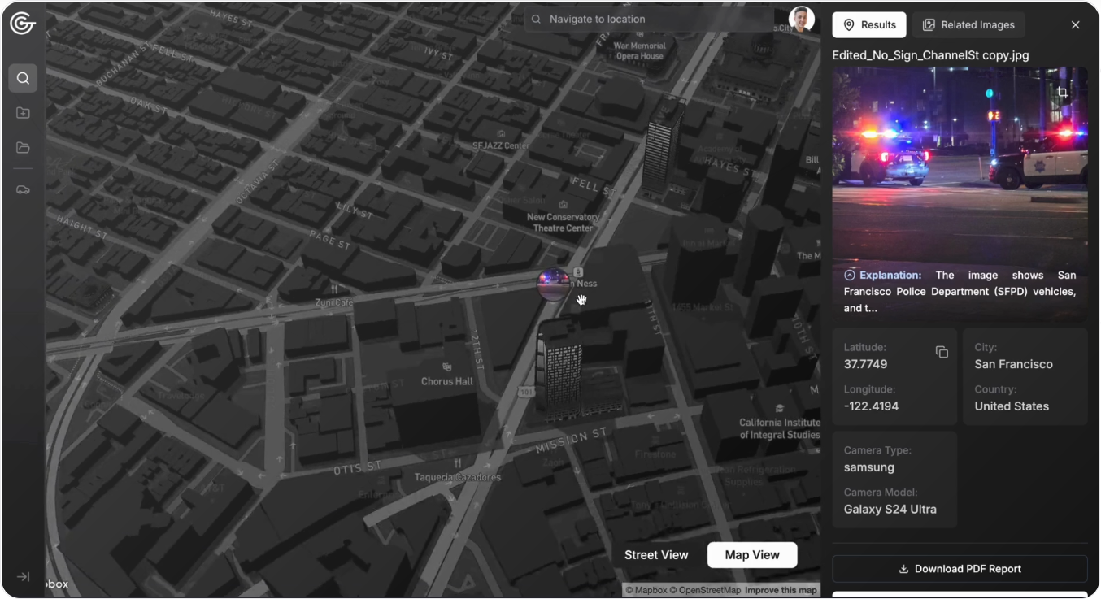
Task: Click the search icon in the left sidebar
Action: click(23, 79)
